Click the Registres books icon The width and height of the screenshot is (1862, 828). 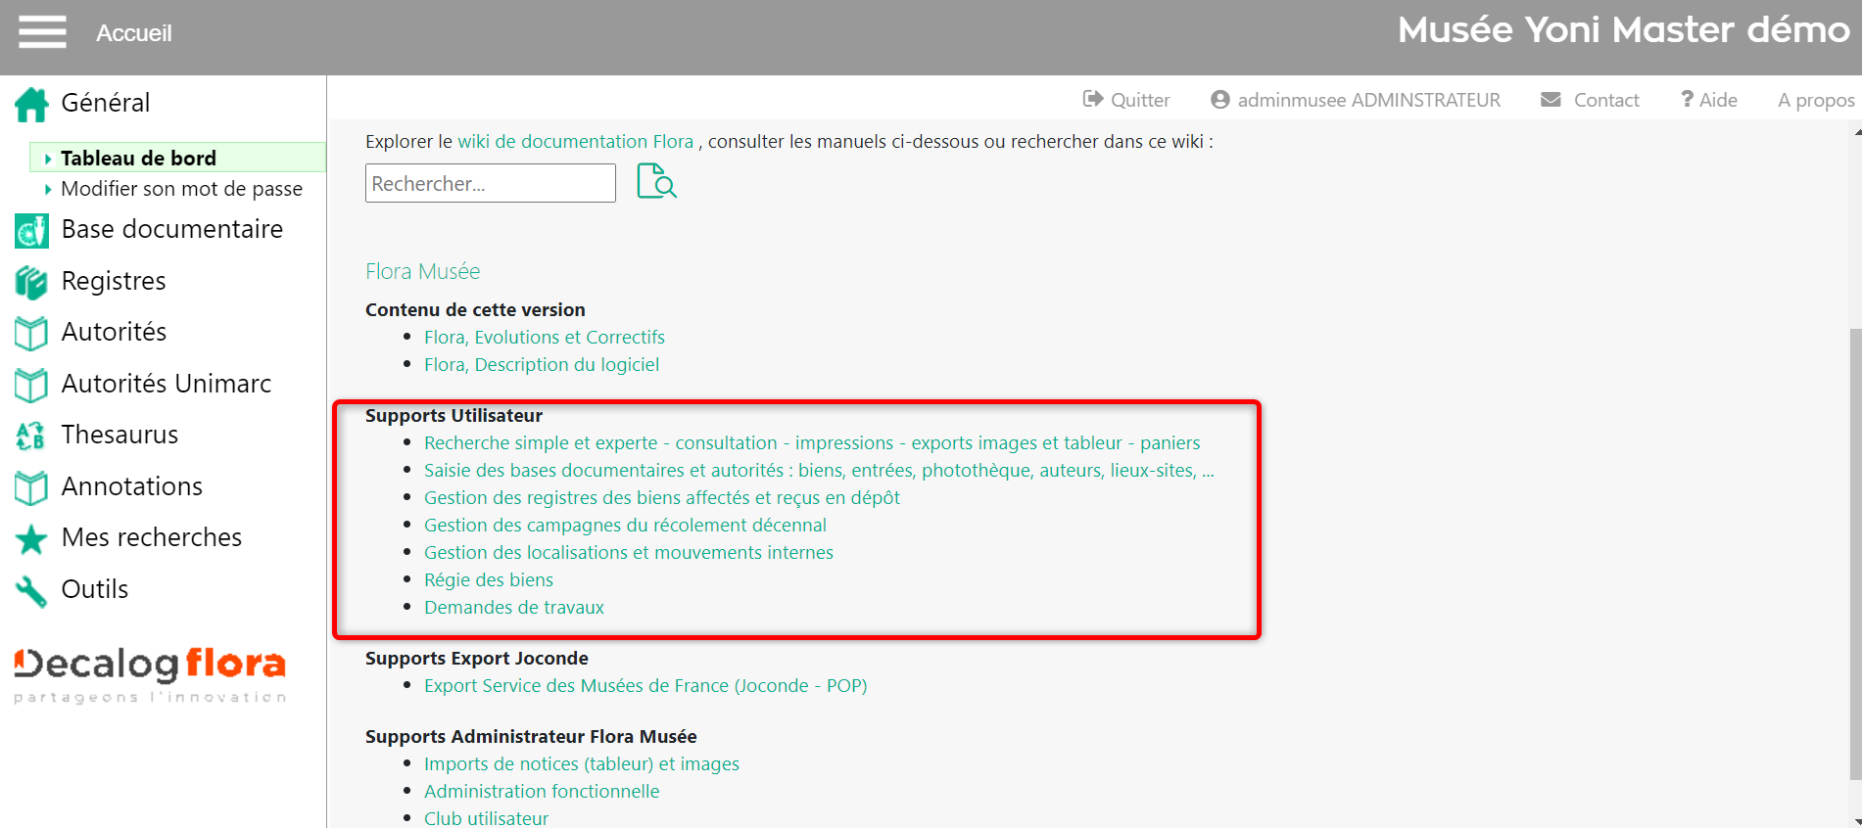click(x=31, y=283)
